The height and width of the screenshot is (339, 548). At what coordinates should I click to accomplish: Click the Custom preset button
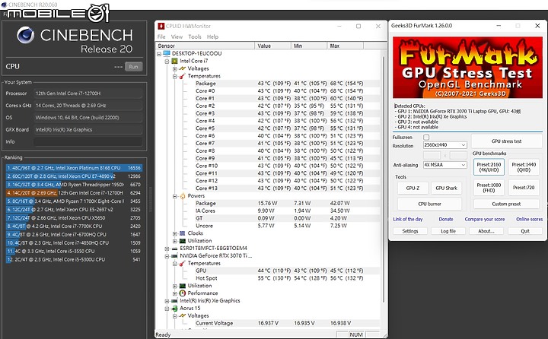(x=506, y=204)
